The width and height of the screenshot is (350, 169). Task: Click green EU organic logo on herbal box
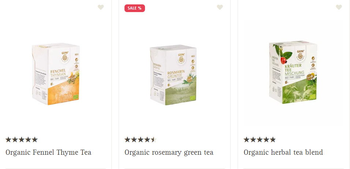point(313,97)
